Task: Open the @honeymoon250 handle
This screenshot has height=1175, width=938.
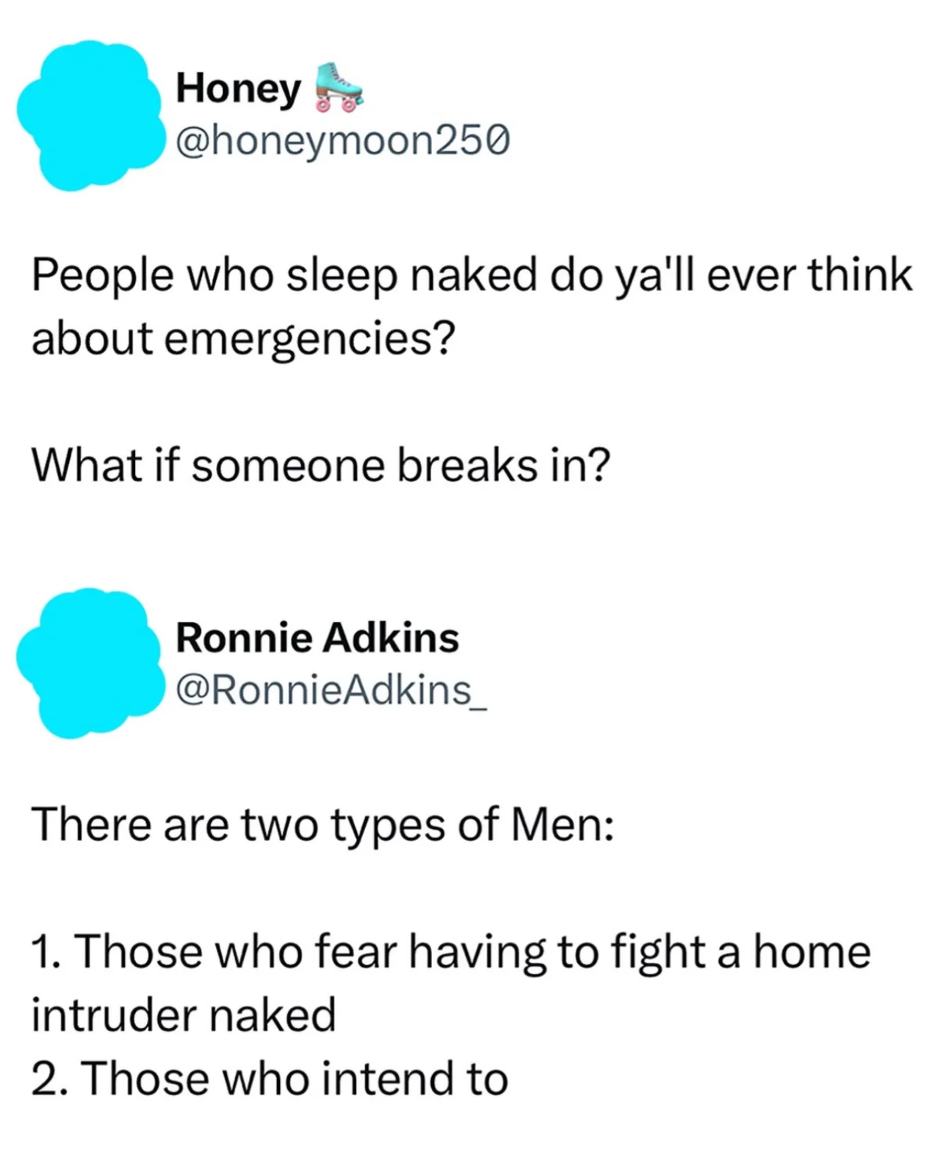Action: coord(342,139)
